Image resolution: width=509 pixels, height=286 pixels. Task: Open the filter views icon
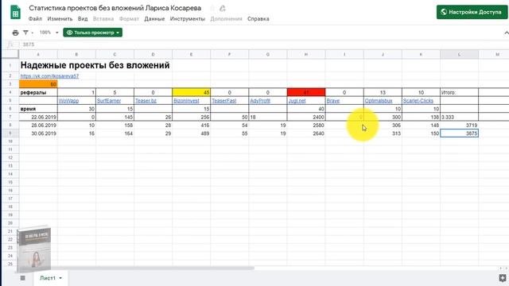(25, 33)
